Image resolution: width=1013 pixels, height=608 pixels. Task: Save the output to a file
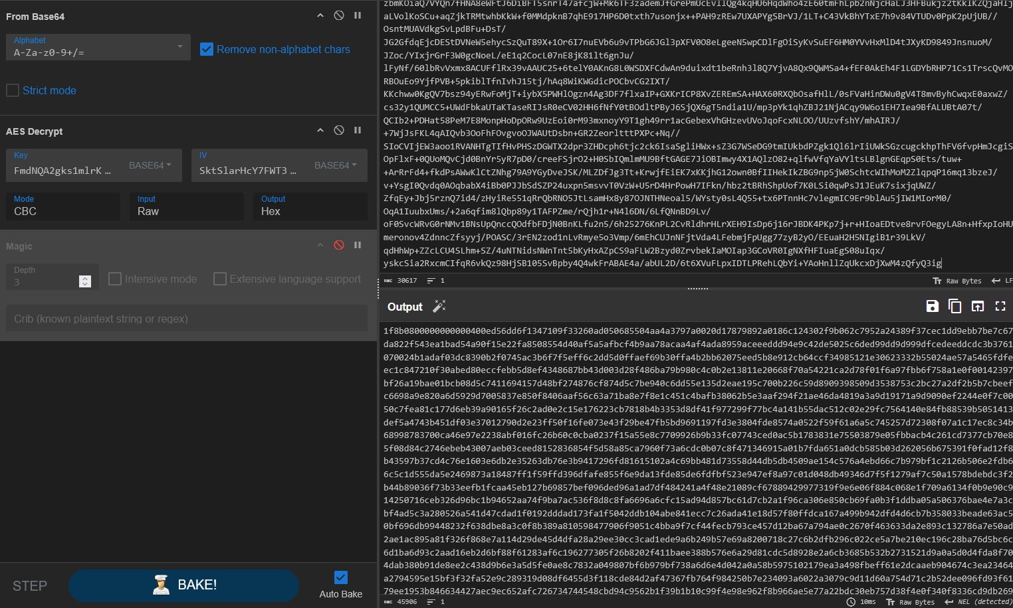click(932, 306)
